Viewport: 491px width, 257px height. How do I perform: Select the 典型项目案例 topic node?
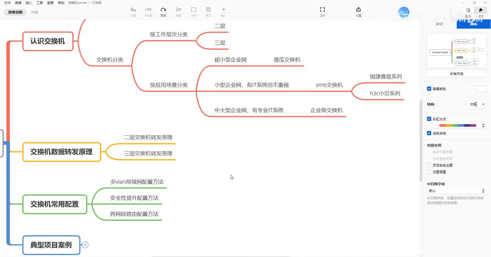tap(51, 245)
